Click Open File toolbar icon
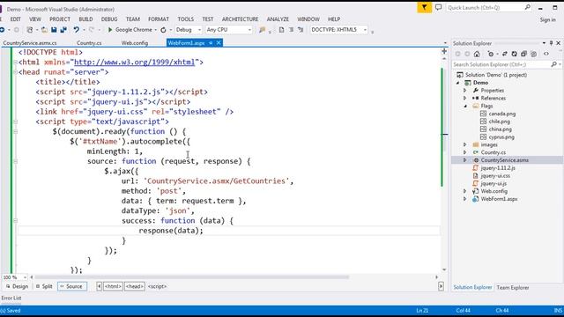The width and height of the screenshot is (564, 317). (44, 30)
